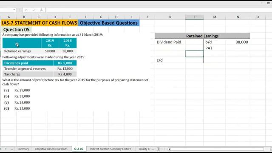Click the '38,000' value under 2018
272x153 pixels.
click(68, 51)
